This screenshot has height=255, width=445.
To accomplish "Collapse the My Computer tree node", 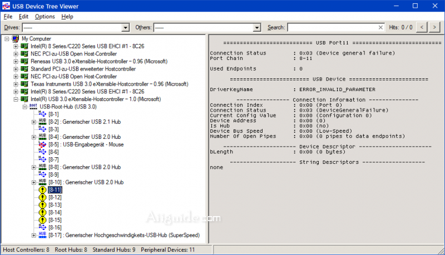I will tap(7, 39).
